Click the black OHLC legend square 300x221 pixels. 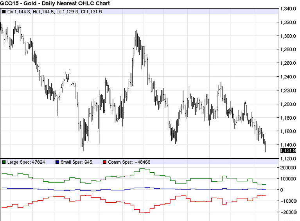click(x=4, y=12)
